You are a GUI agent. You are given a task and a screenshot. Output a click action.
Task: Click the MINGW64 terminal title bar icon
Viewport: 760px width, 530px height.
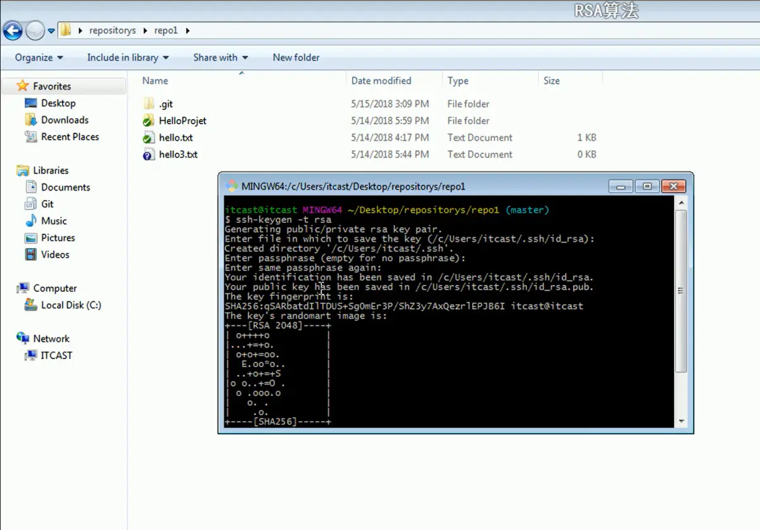tap(232, 186)
